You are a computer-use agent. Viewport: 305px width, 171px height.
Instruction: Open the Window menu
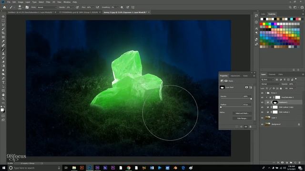point(67,2)
